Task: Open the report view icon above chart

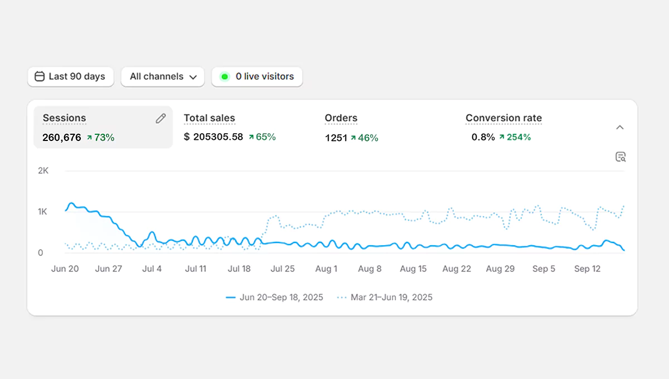Action: [620, 157]
